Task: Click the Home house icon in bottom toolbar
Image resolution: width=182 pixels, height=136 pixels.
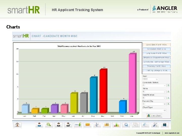Action: (17, 125)
